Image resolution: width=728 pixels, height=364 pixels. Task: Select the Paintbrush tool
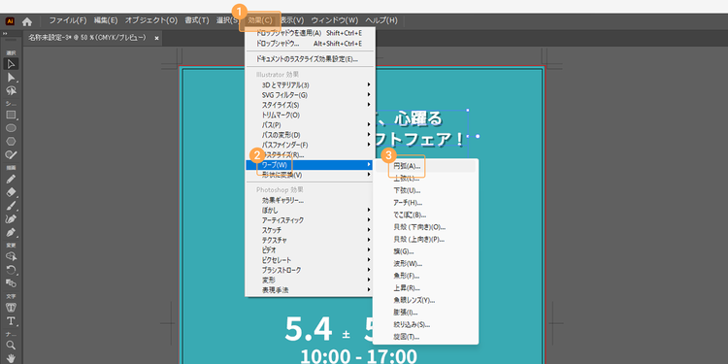click(11, 205)
